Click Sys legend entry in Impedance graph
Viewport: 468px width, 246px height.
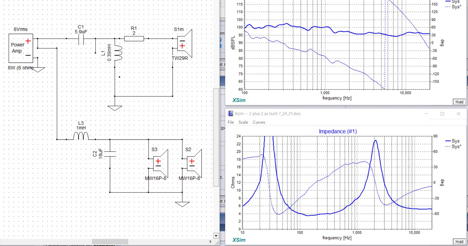tap(453, 141)
